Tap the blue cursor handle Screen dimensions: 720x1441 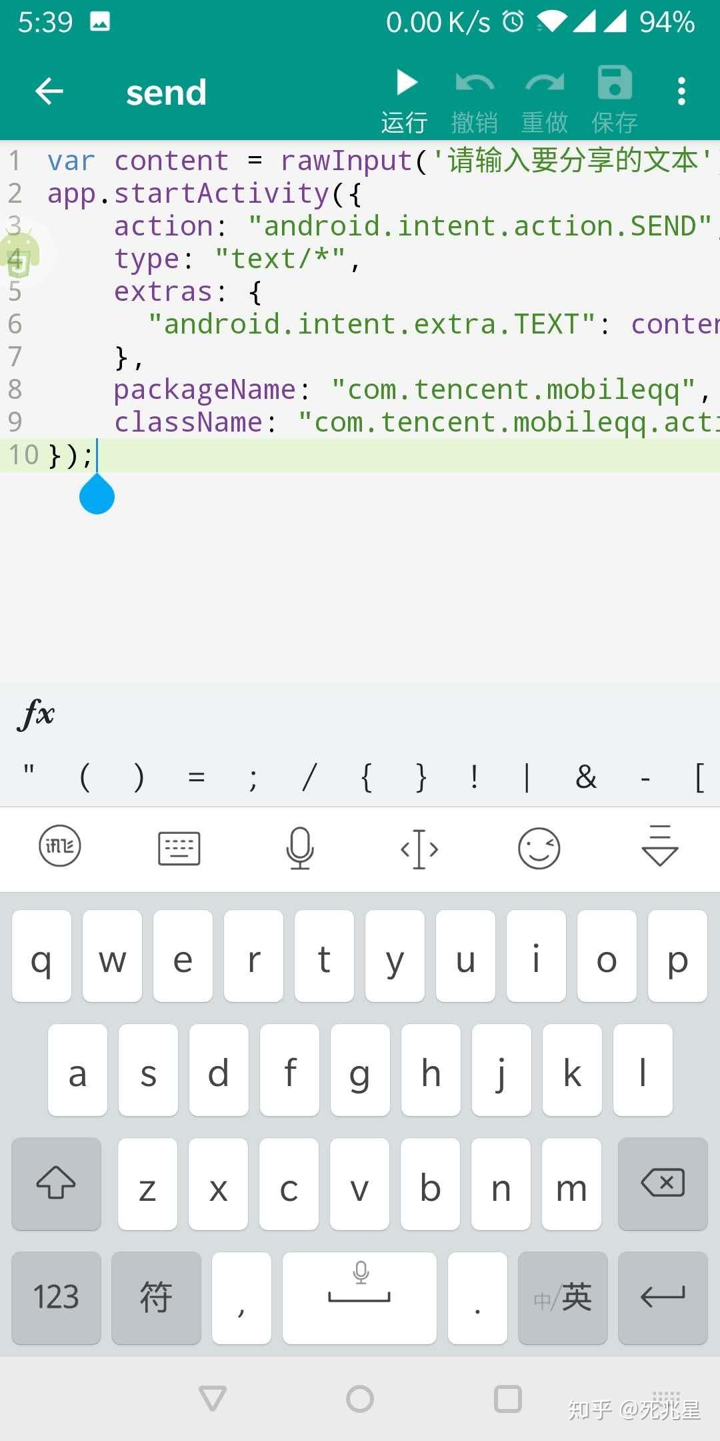click(97, 494)
